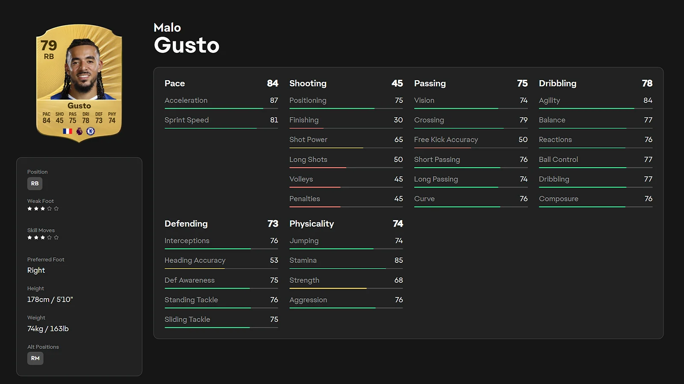Click the Pace overall value 84
Viewport: 684px width, 384px height.
pos(273,84)
